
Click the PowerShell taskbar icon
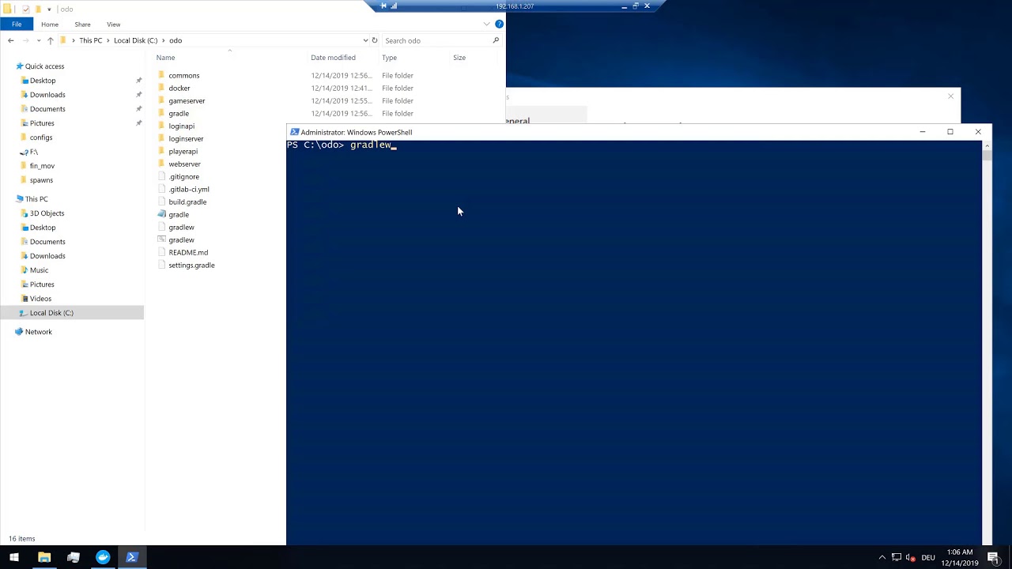click(132, 557)
